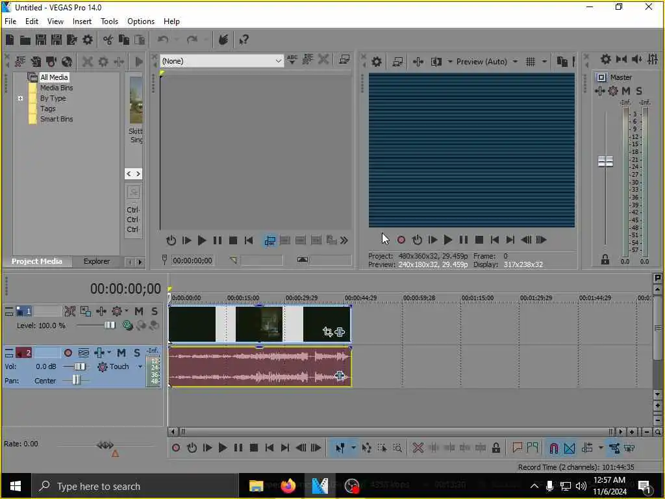The width and height of the screenshot is (665, 499).
Task: Select Smart Bins folder
Action: (56, 120)
